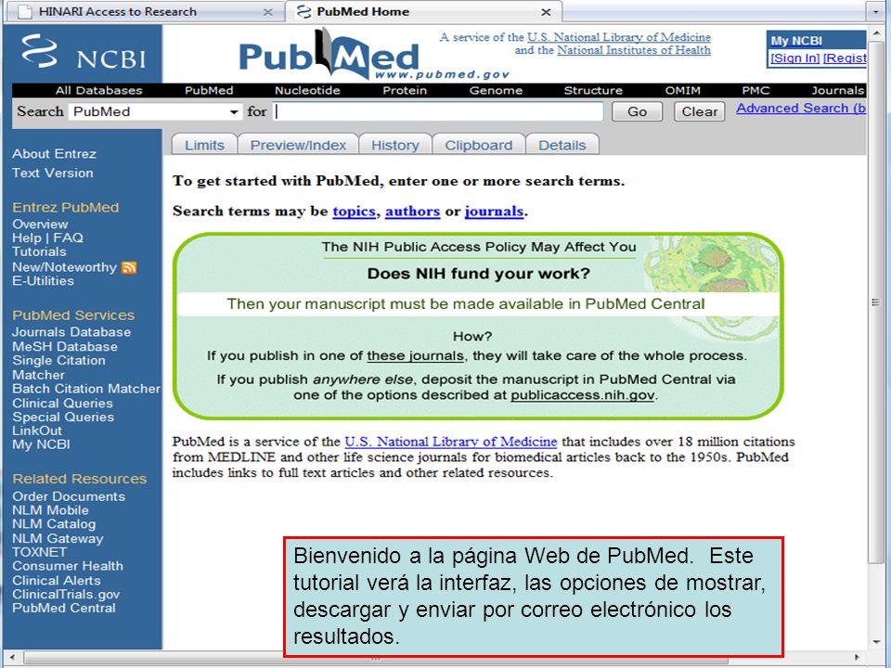This screenshot has height=668, width=891.
Task: Open the National Institutes of Health link
Action: (x=634, y=50)
